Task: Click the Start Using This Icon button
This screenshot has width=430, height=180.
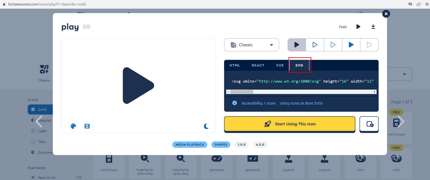Action: coord(290,124)
